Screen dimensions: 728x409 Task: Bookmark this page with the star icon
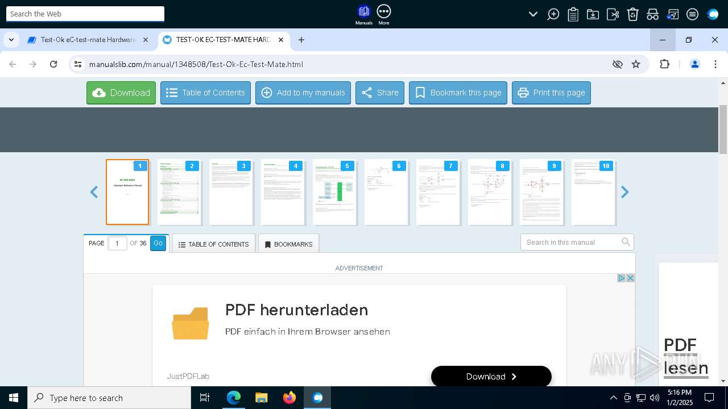click(636, 64)
